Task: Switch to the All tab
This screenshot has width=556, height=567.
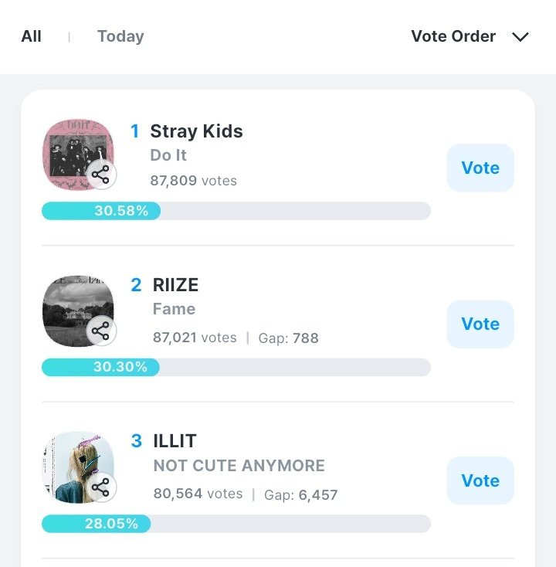Action: click(32, 36)
